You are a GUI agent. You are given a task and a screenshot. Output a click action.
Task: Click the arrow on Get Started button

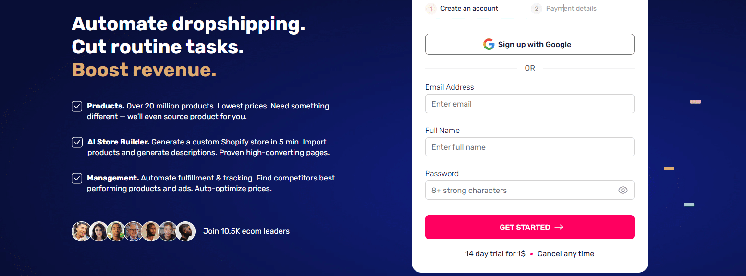(559, 227)
